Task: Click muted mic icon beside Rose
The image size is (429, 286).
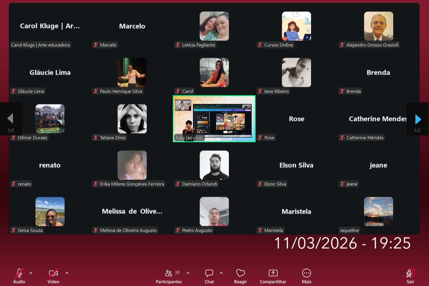Action: click(x=260, y=138)
